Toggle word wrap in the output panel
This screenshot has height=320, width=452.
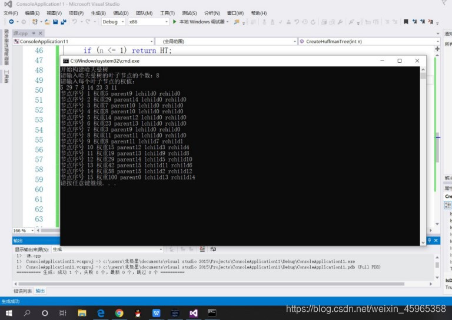pyautogui.click(x=213, y=249)
